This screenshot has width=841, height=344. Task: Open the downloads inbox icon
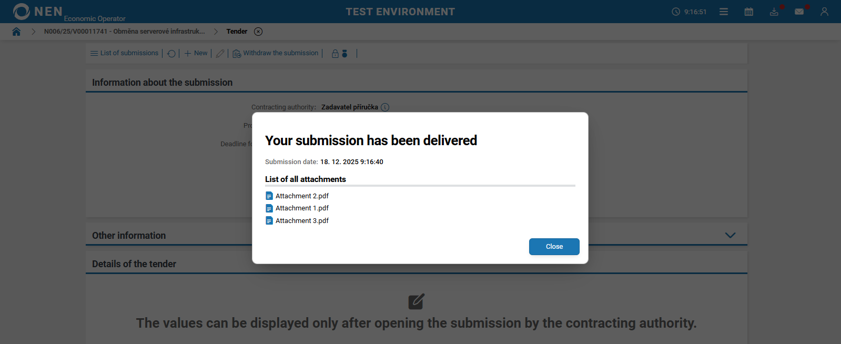[774, 12]
